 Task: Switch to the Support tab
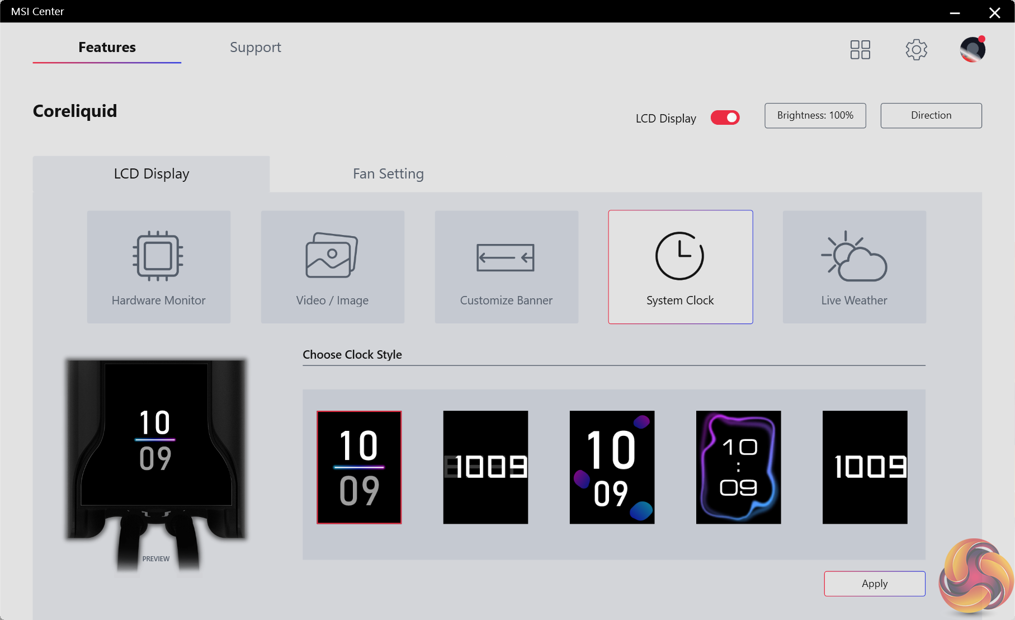256,48
